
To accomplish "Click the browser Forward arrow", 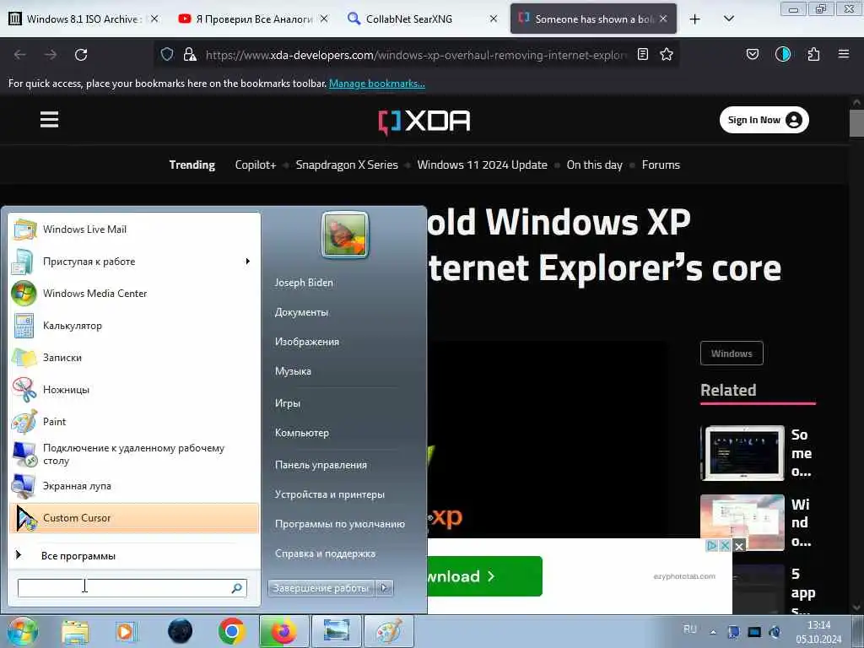I will (x=51, y=55).
